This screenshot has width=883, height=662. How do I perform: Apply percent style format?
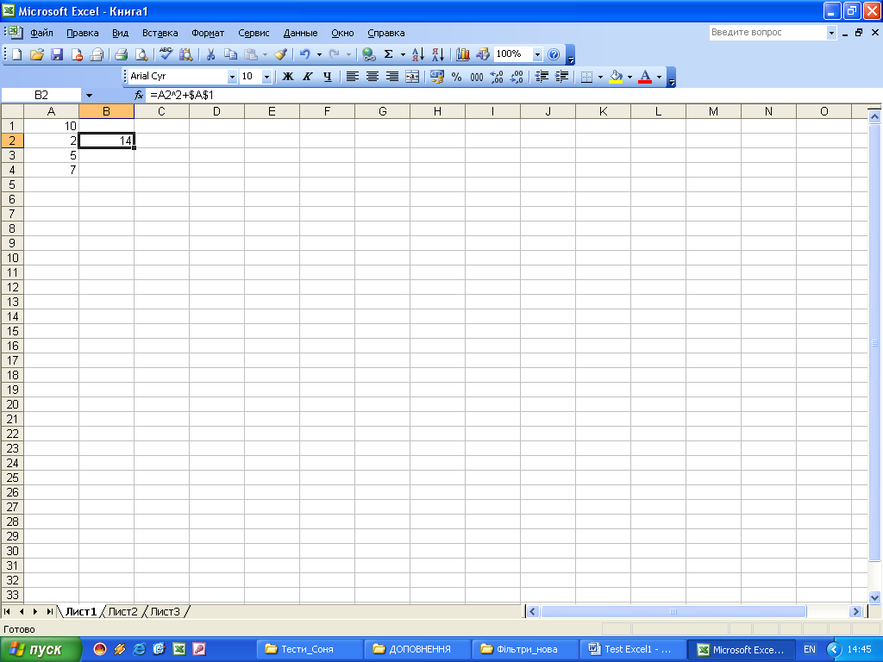[457, 77]
